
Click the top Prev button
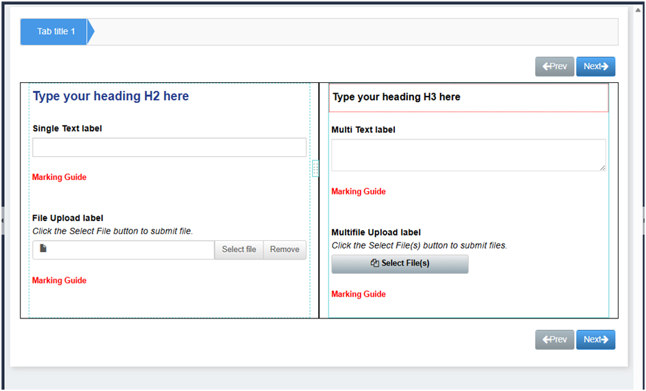click(554, 66)
